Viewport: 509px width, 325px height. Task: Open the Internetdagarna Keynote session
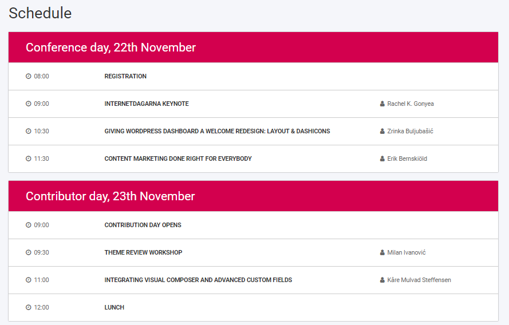147,104
